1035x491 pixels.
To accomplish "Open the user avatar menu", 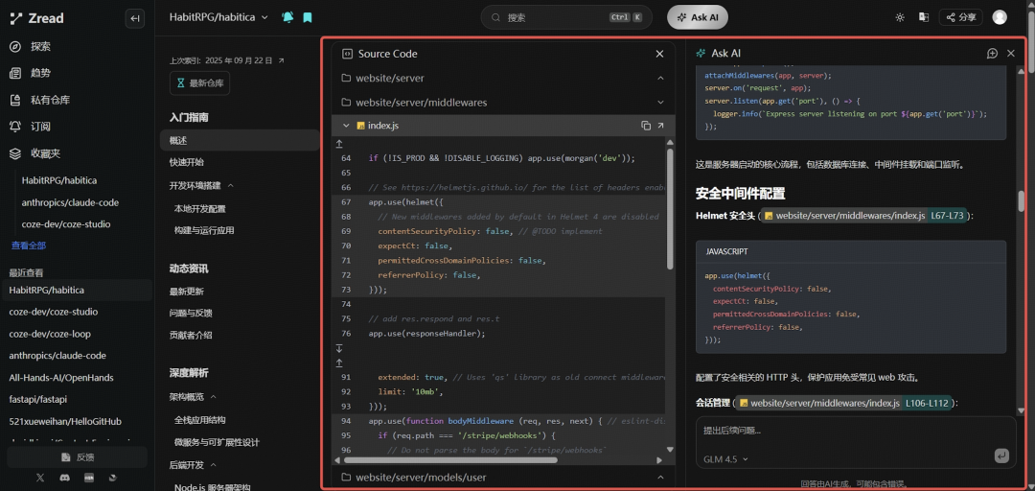I will (x=1000, y=18).
